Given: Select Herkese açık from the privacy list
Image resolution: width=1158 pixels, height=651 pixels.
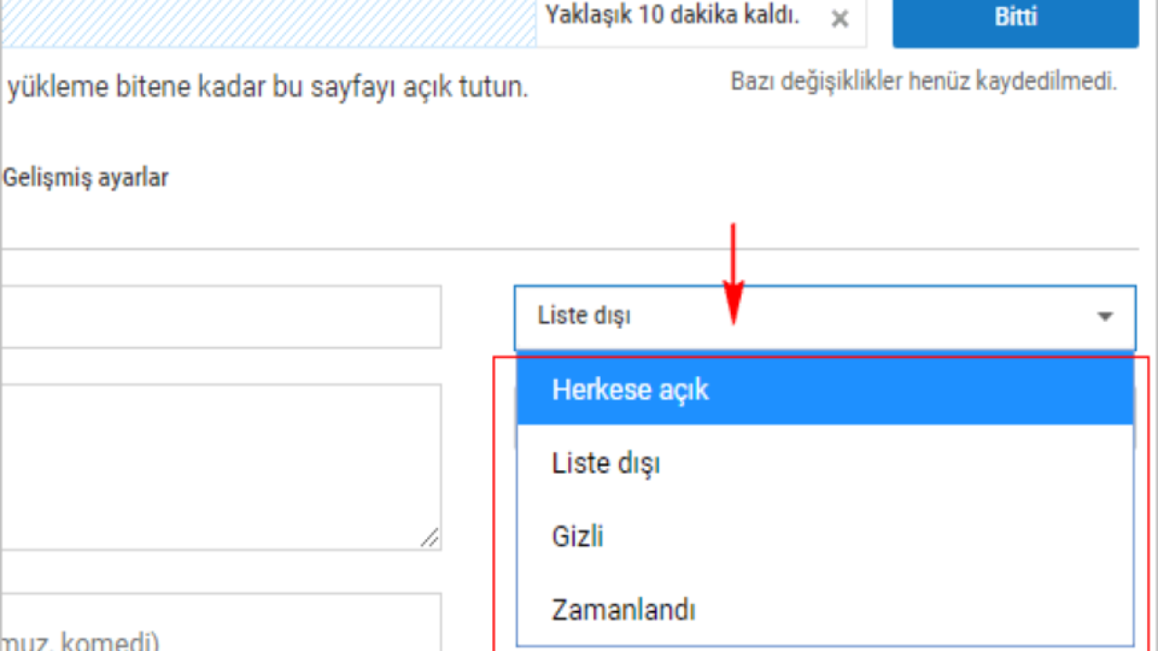Looking at the screenshot, I should [x=824, y=391].
